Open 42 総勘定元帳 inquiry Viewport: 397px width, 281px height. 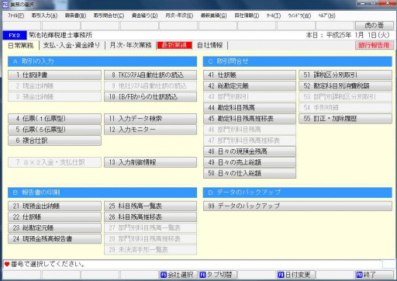click(250, 86)
